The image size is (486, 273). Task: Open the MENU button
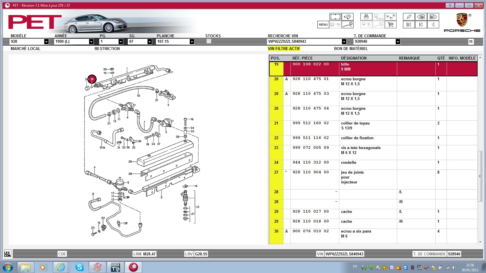(x=323, y=25)
